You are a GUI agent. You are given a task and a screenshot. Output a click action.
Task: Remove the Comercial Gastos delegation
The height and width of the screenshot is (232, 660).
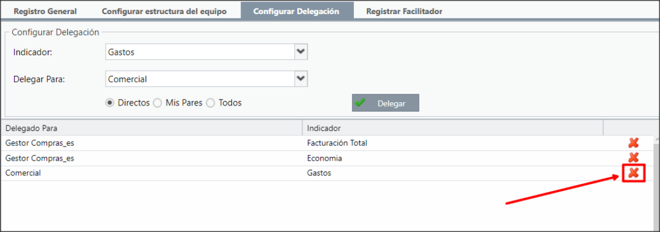pos(633,172)
